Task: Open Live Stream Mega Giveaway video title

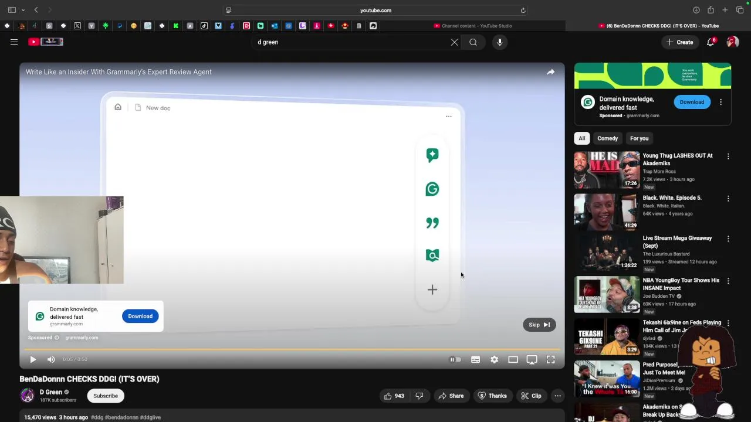Action: pyautogui.click(x=677, y=242)
